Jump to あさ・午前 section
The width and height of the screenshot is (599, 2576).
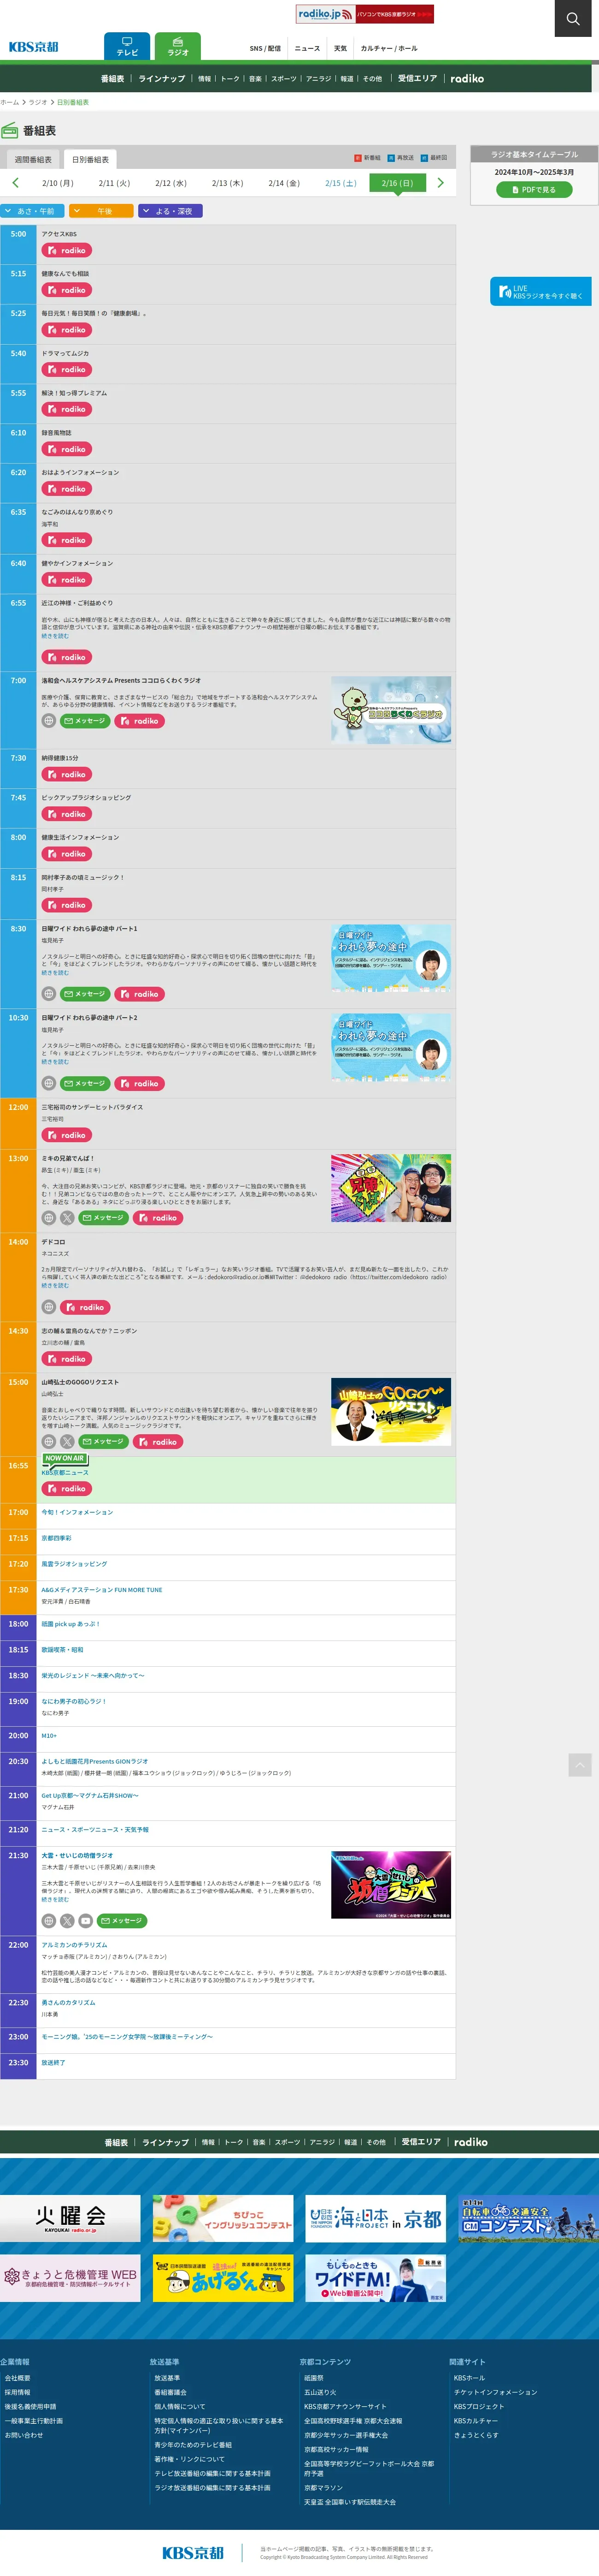pos(31,211)
